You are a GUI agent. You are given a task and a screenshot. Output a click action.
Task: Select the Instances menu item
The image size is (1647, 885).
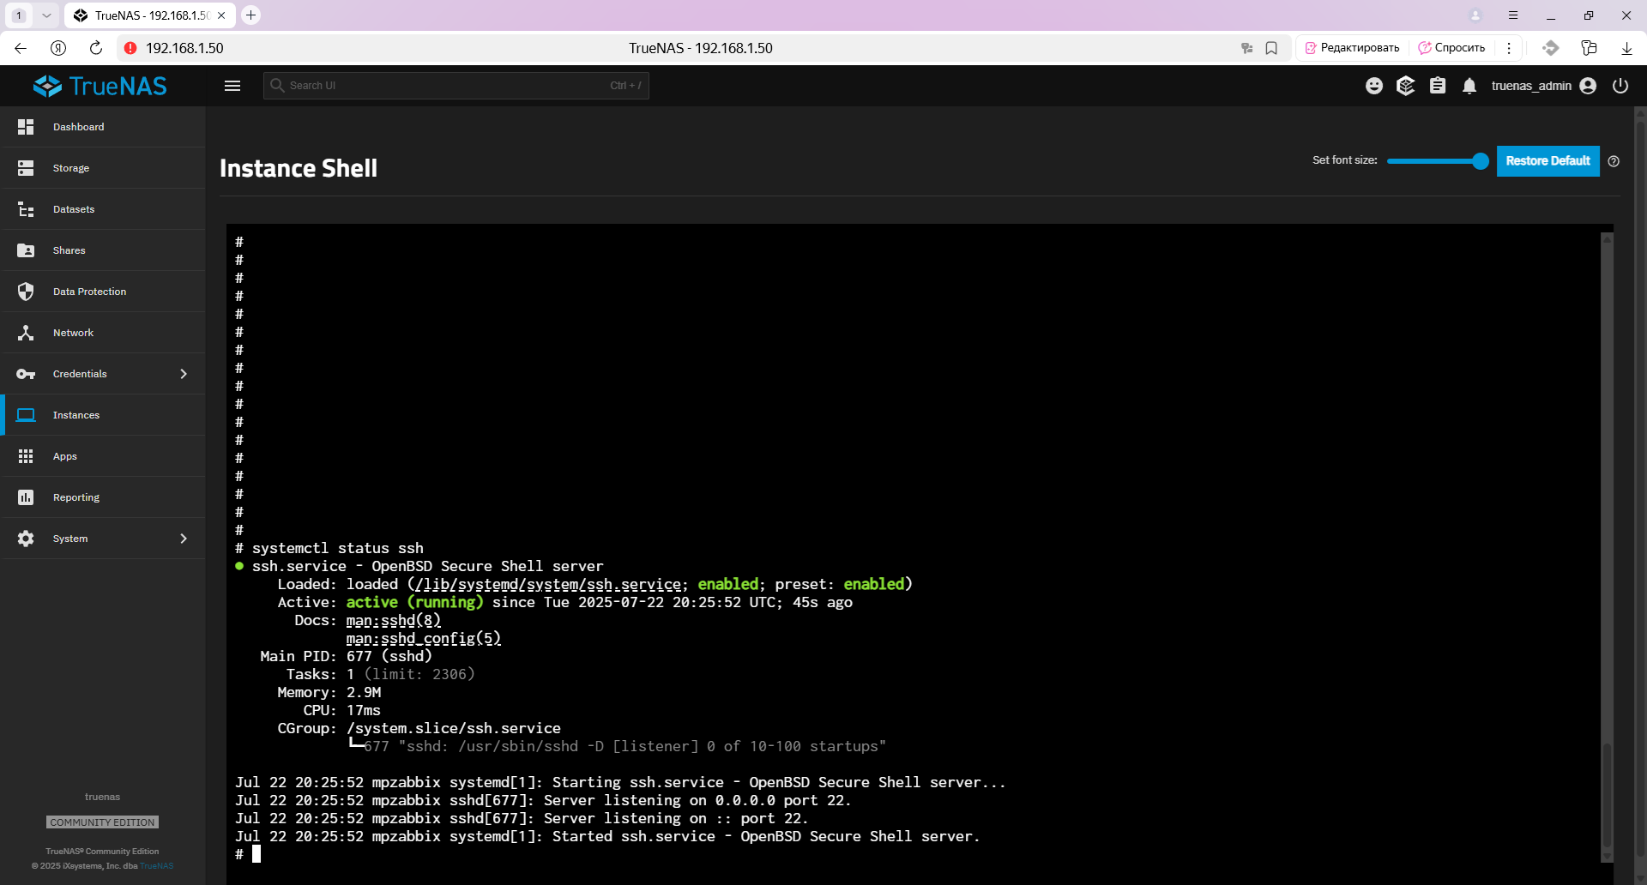(103, 415)
